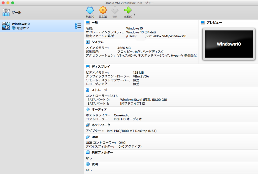The width and height of the screenshot is (258, 174).
Task: Click the ツール label in sidebar
Action: pos(16,13)
